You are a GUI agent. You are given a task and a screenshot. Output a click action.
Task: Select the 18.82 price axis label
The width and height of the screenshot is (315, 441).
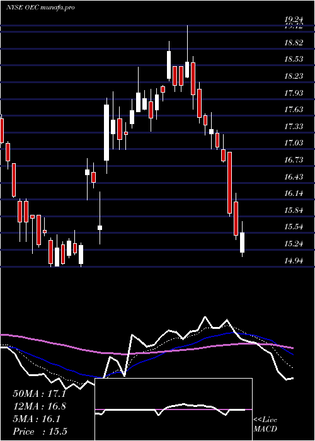(294, 43)
